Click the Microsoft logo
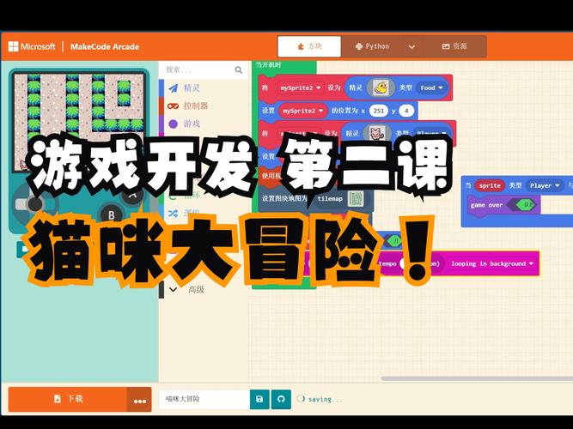Screen dimensions: 573x429 click(32, 46)
